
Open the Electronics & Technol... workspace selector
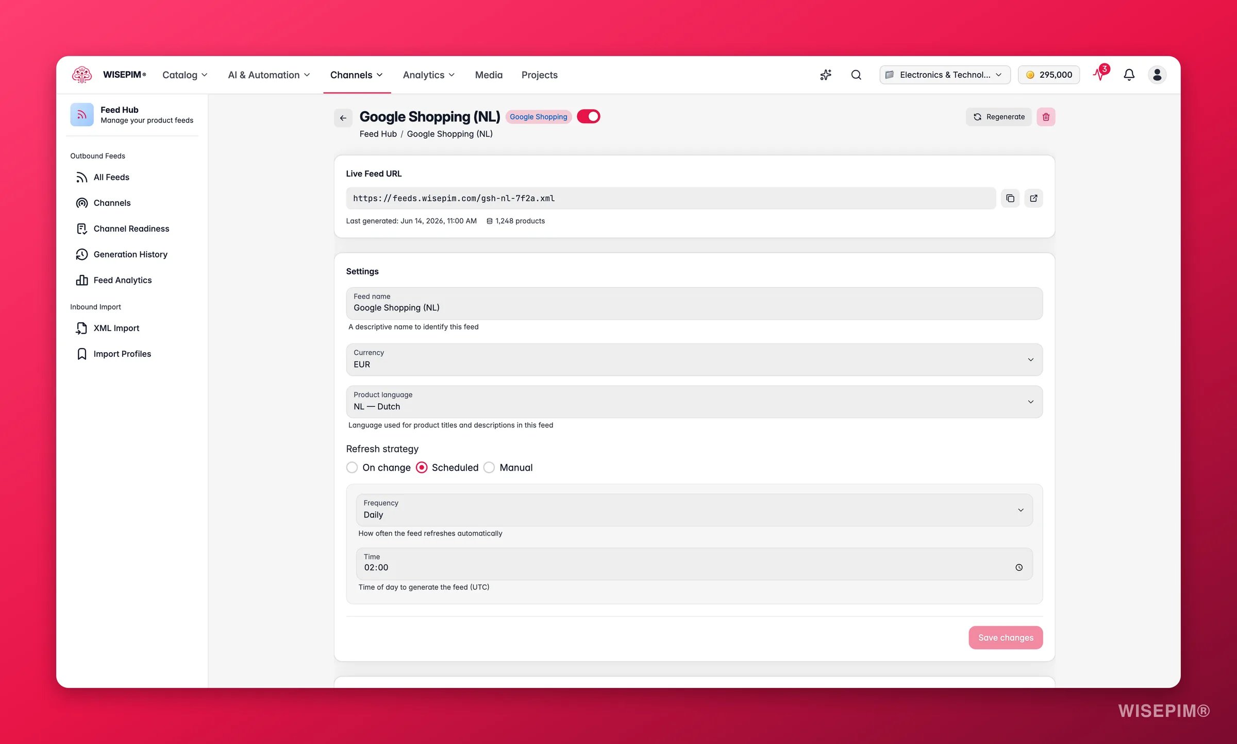click(945, 75)
